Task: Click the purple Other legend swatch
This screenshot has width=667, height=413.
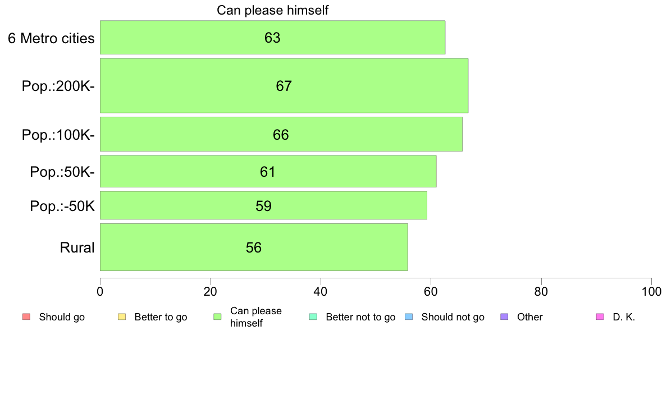Action: [x=505, y=317]
